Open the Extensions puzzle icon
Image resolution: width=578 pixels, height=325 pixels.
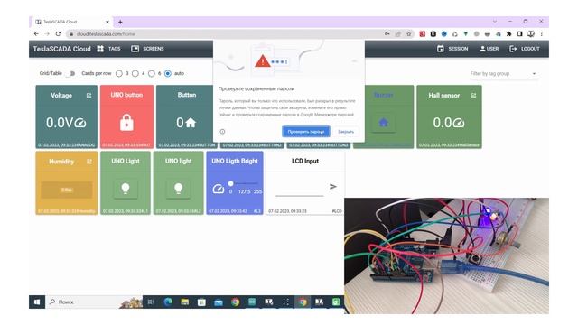509,34
